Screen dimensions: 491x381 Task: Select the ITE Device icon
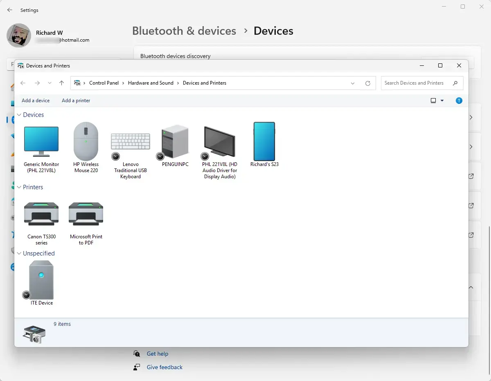pos(41,280)
